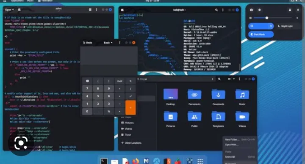Select the Music folder icon
The width and height of the screenshot is (305, 164).
coord(242,94)
